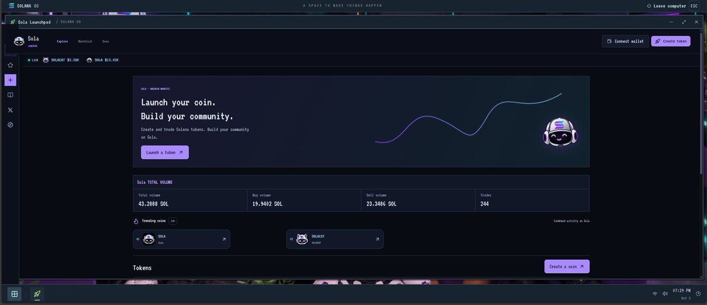The image size is (707, 305).
Task: Switch to the Explore tab
Action: [x=62, y=41]
